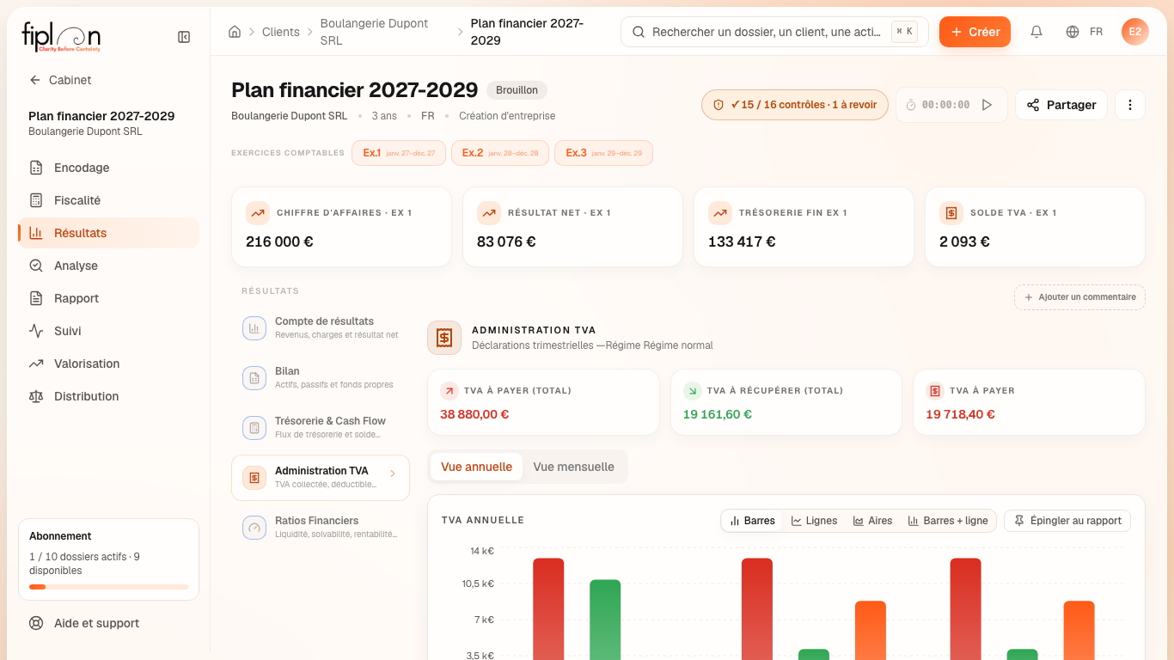
Task: Go to home breadcrumb icon
Action: click(235, 32)
